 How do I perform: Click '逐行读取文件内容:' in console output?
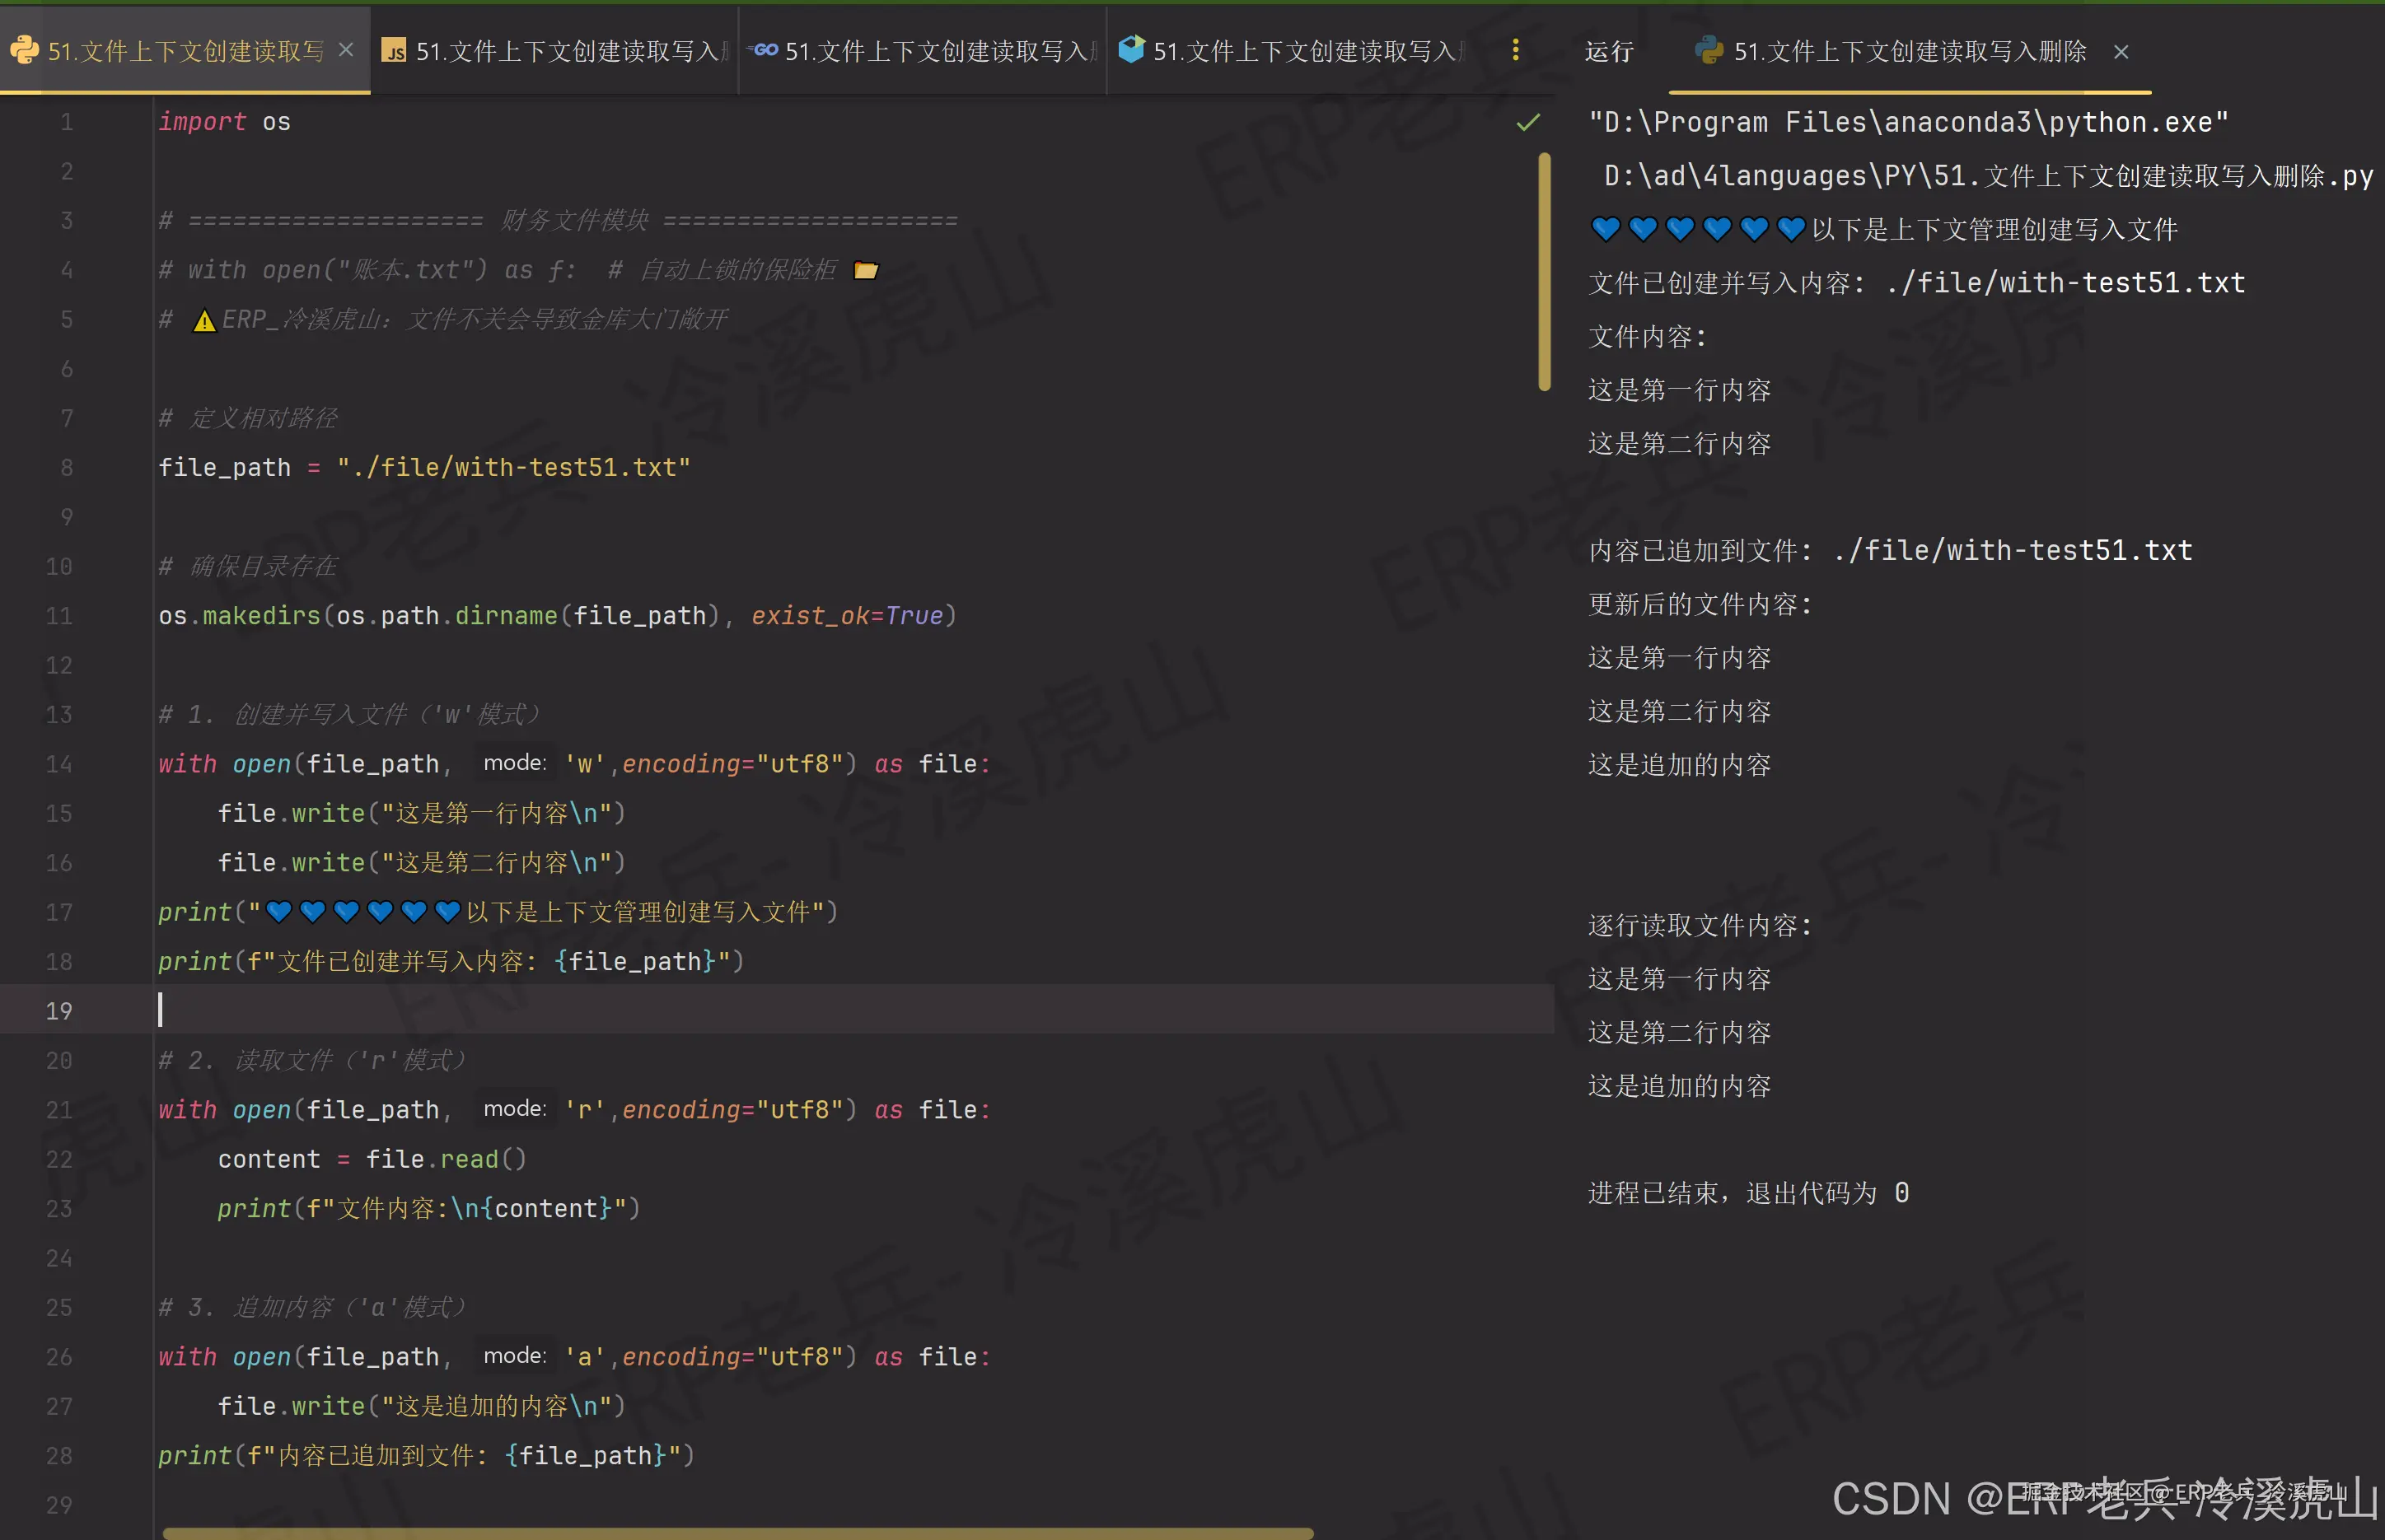pos(1699,926)
